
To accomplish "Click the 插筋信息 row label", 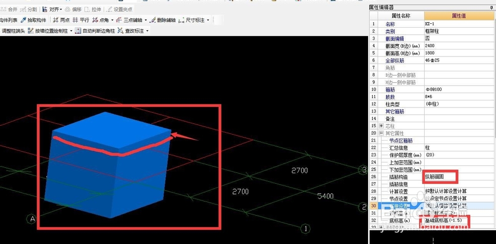I will pyautogui.click(x=399, y=184).
